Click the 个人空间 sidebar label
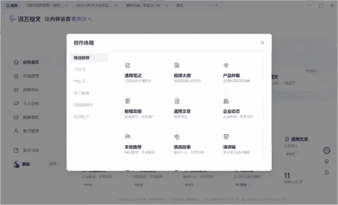 pyautogui.click(x=31, y=103)
